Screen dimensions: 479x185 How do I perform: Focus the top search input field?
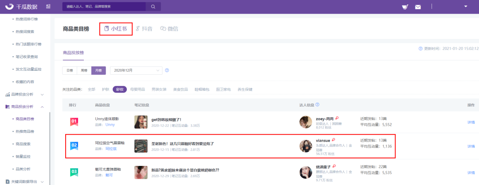[104, 6]
